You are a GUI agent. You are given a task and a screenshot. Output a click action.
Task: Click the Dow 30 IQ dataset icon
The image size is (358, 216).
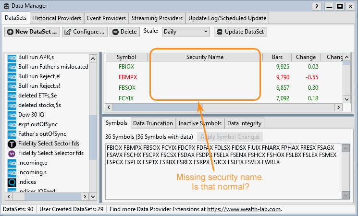click(12, 115)
